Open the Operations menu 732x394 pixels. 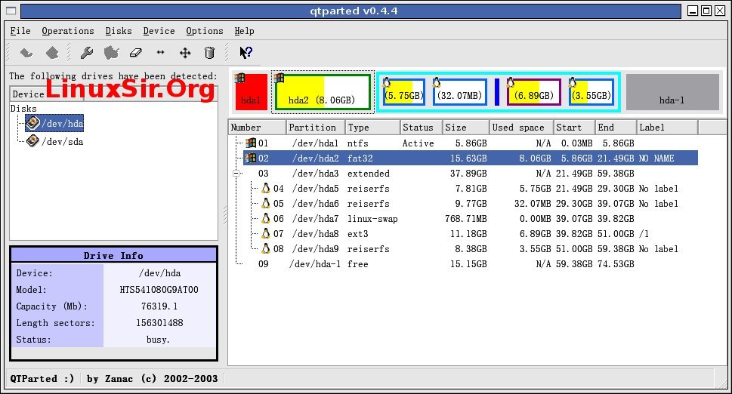(68, 31)
